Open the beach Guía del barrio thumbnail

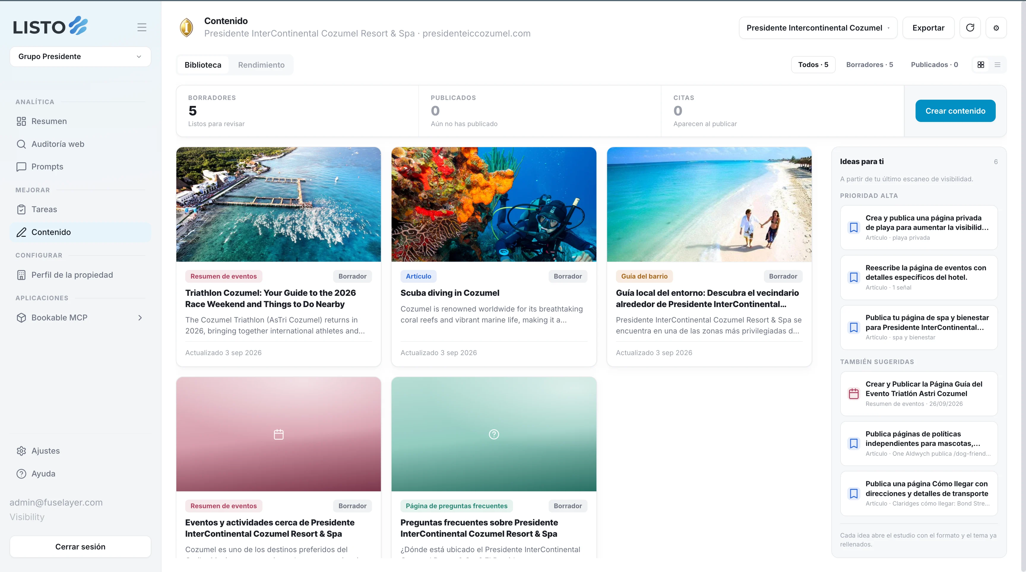pos(709,204)
